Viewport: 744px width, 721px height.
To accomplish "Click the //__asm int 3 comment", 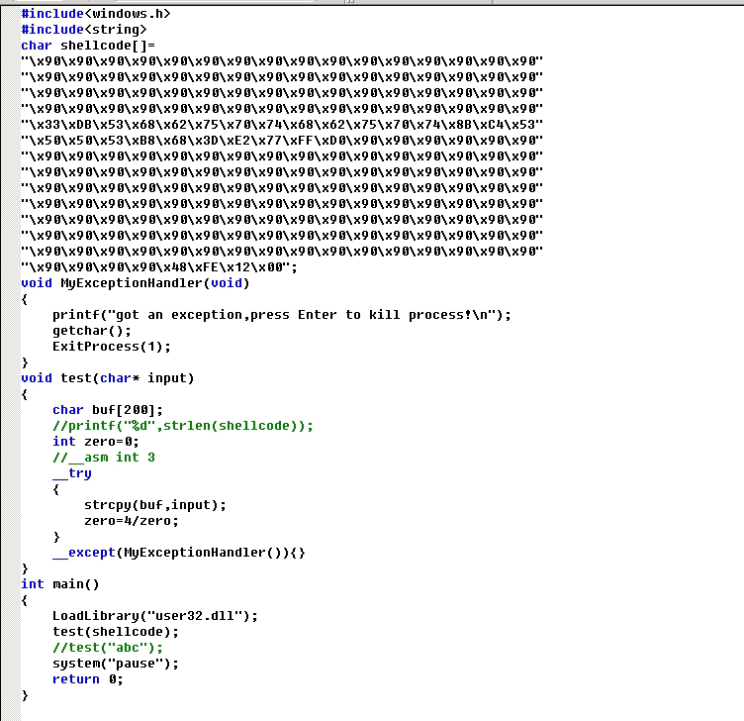I will click(104, 458).
